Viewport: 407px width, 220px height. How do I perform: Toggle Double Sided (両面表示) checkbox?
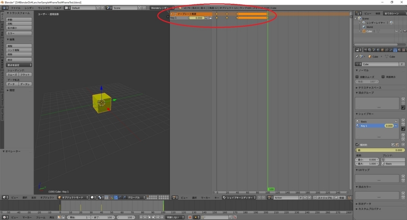[x=383, y=77]
